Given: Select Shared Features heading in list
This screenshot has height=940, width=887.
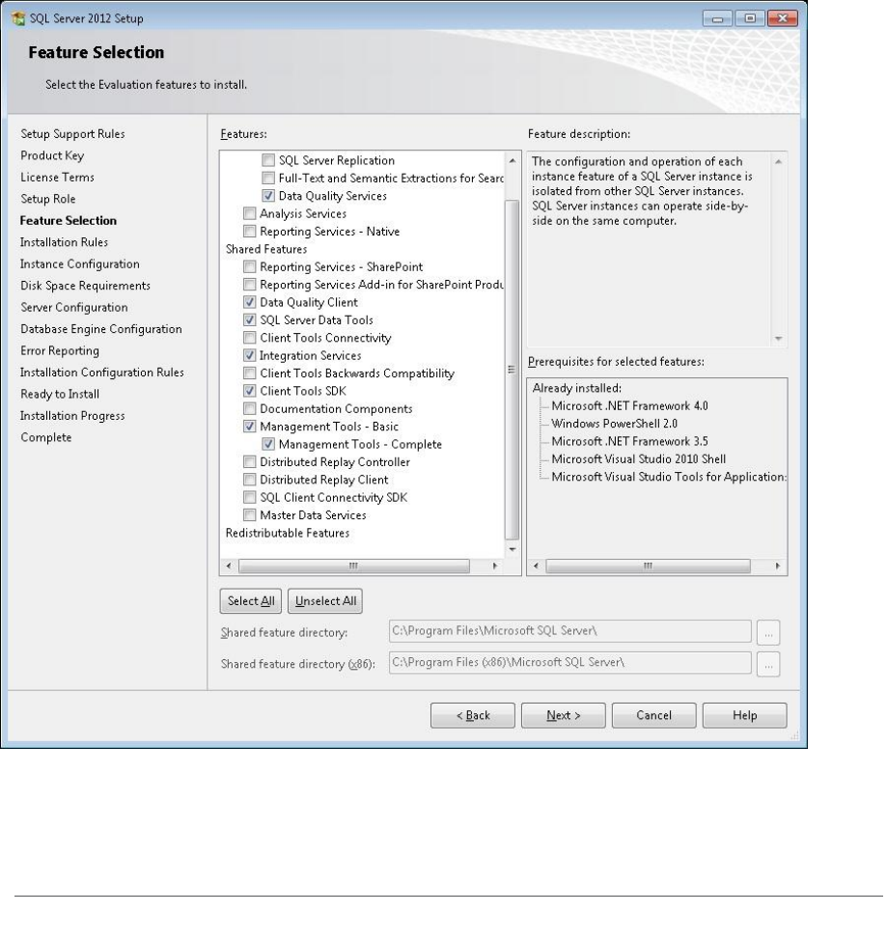Looking at the screenshot, I should click(266, 249).
